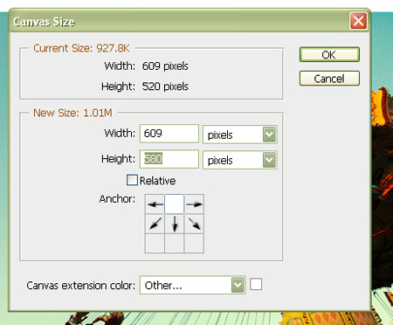Click the OK button
Image resolution: width=393 pixels, height=325 pixels.
[329, 54]
